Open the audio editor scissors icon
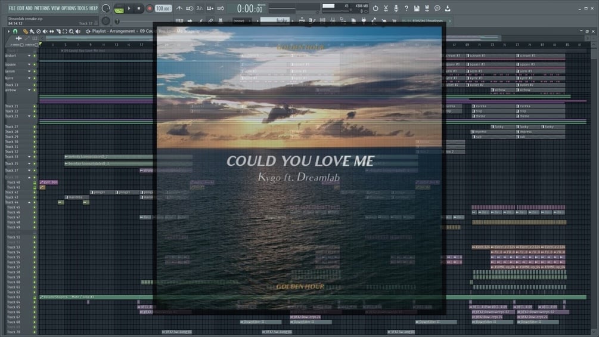The image size is (599, 337). pyautogui.click(x=386, y=8)
